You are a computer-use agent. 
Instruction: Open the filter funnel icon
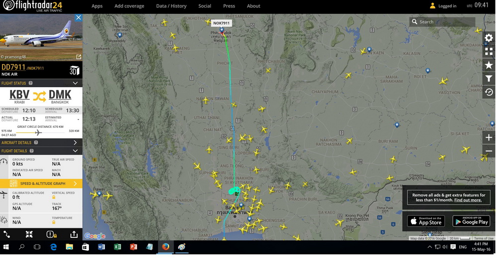click(x=489, y=78)
